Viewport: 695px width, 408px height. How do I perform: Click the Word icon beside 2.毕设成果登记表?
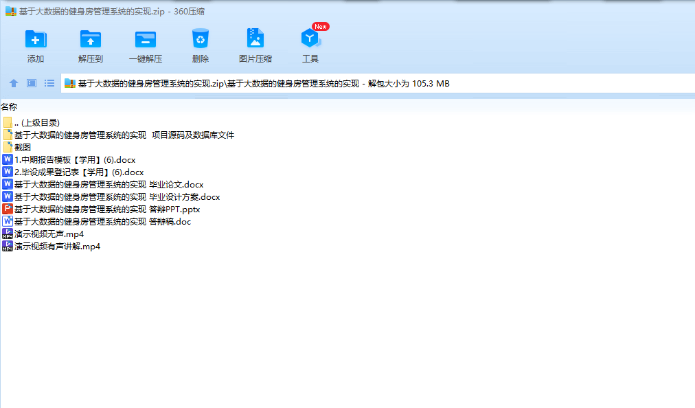click(x=7, y=172)
